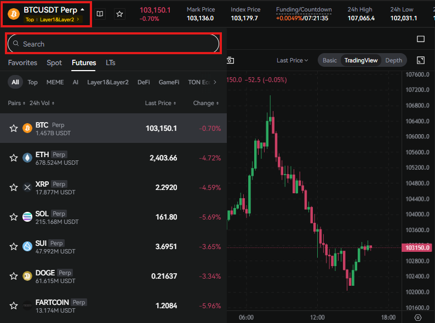Favorite the FARTCOIN Perp pair
The height and width of the screenshot is (323, 435).
coord(14,305)
